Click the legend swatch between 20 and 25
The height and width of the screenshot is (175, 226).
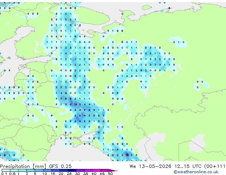63,170
